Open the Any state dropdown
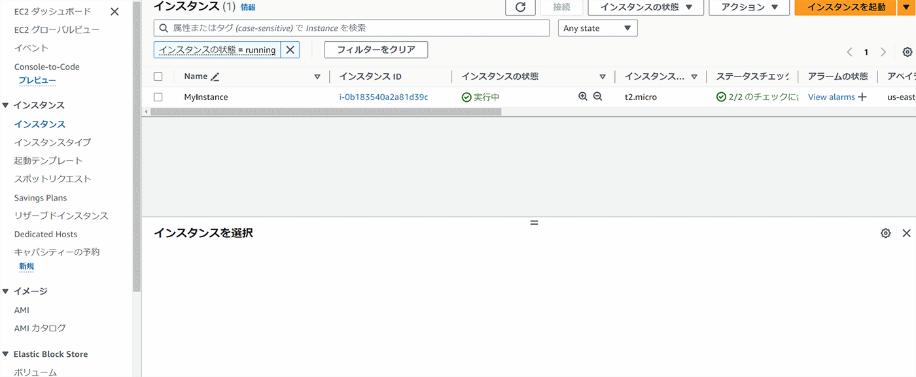 pos(597,28)
